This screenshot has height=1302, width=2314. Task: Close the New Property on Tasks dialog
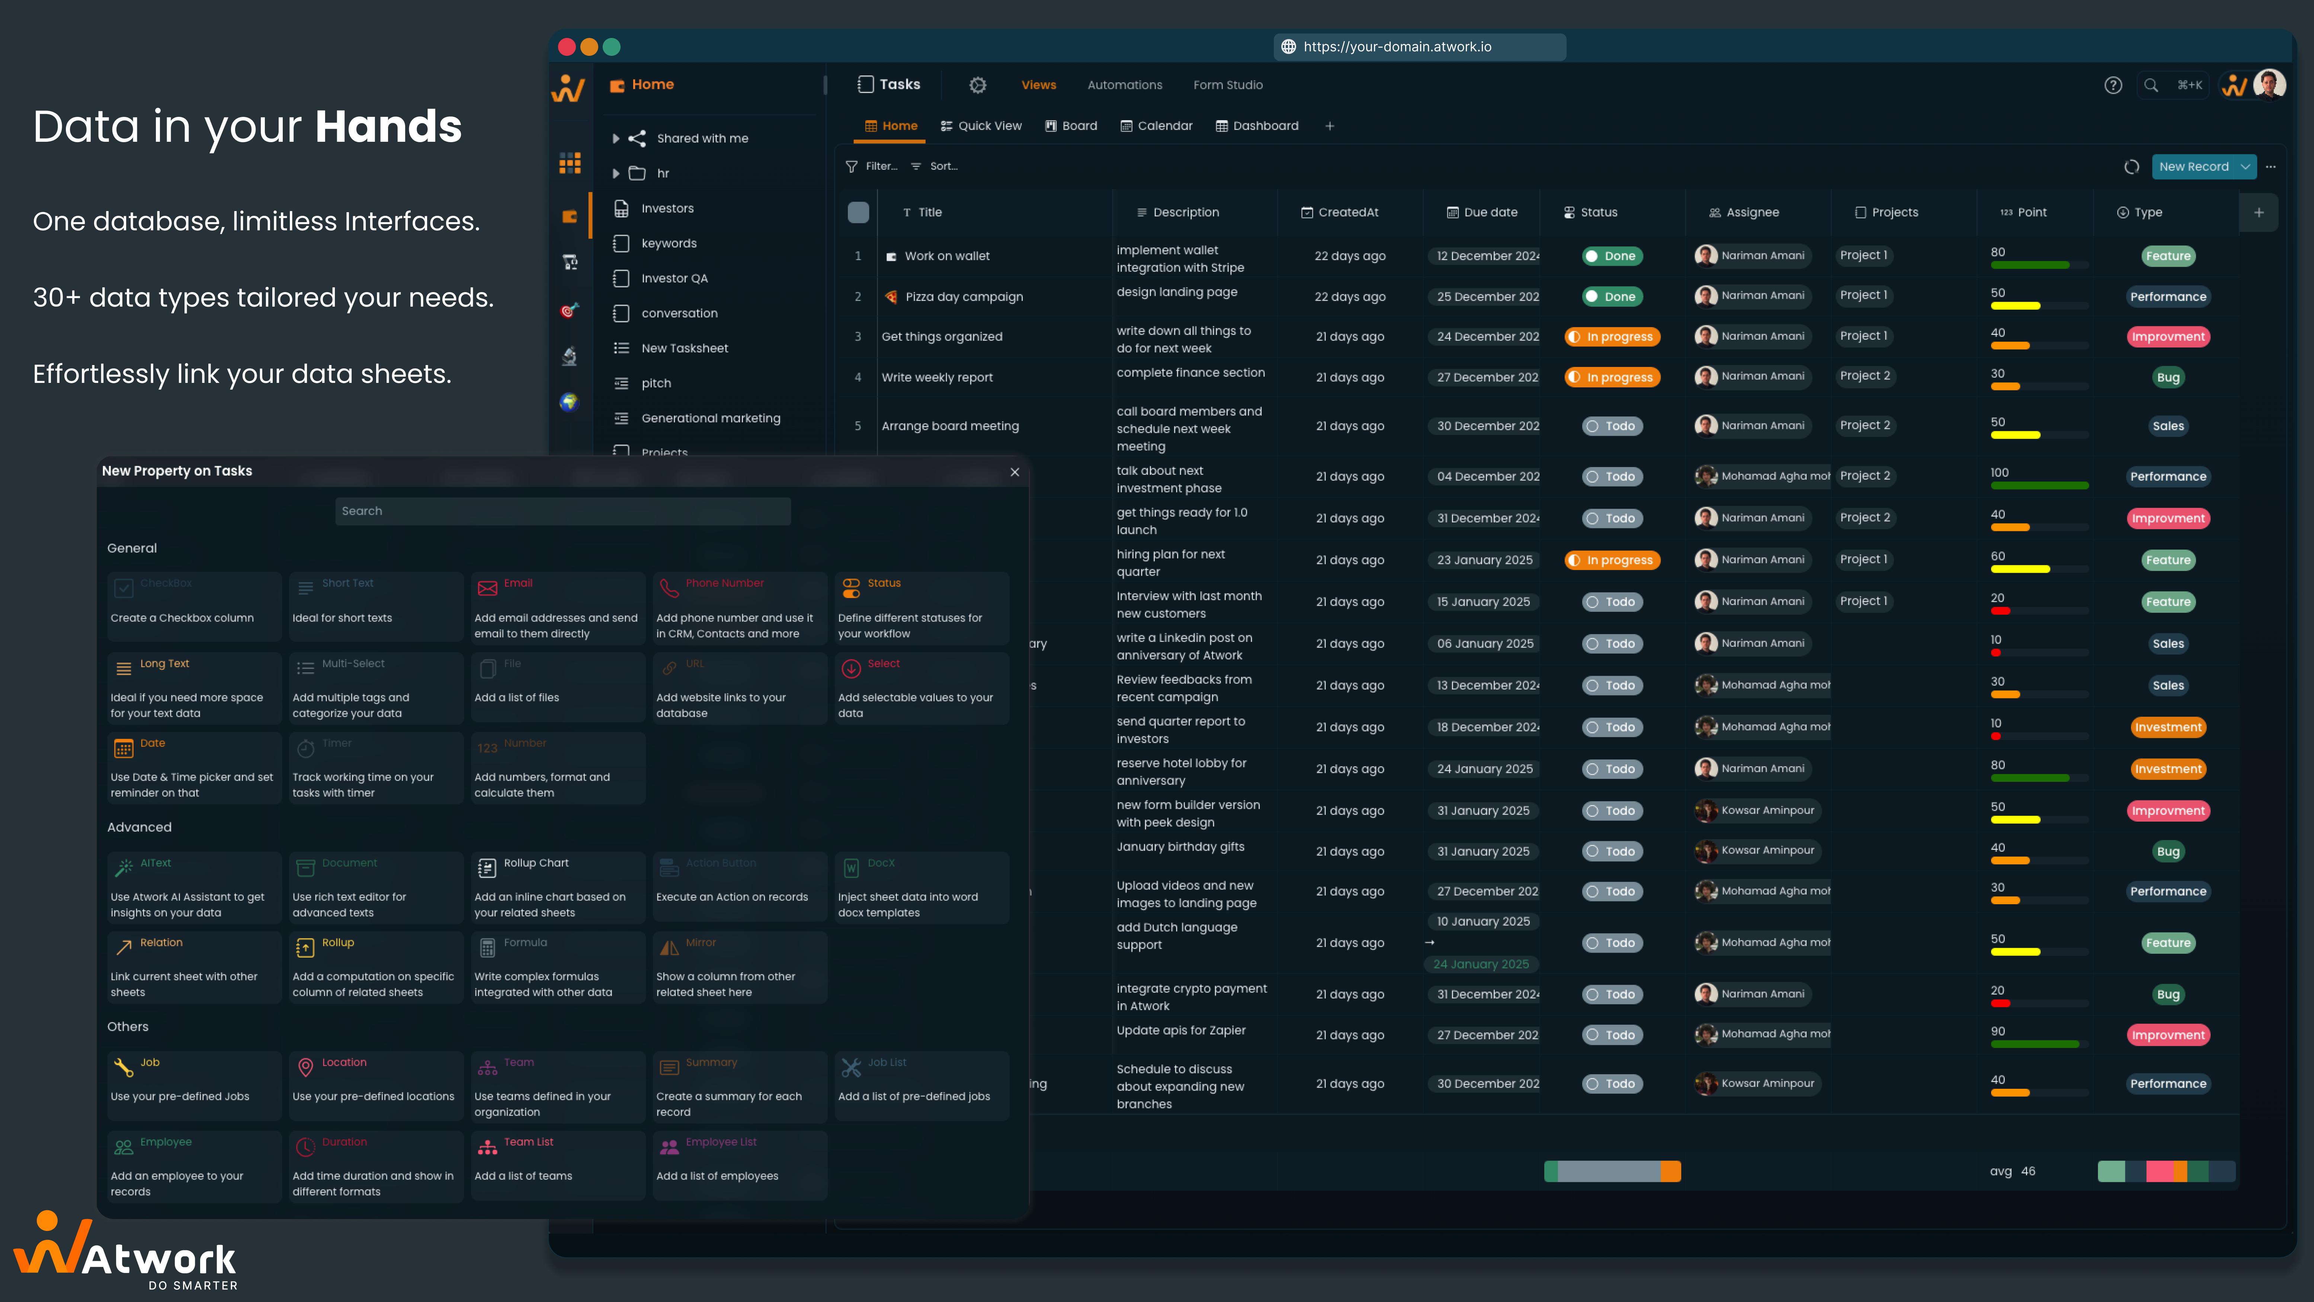click(1014, 472)
